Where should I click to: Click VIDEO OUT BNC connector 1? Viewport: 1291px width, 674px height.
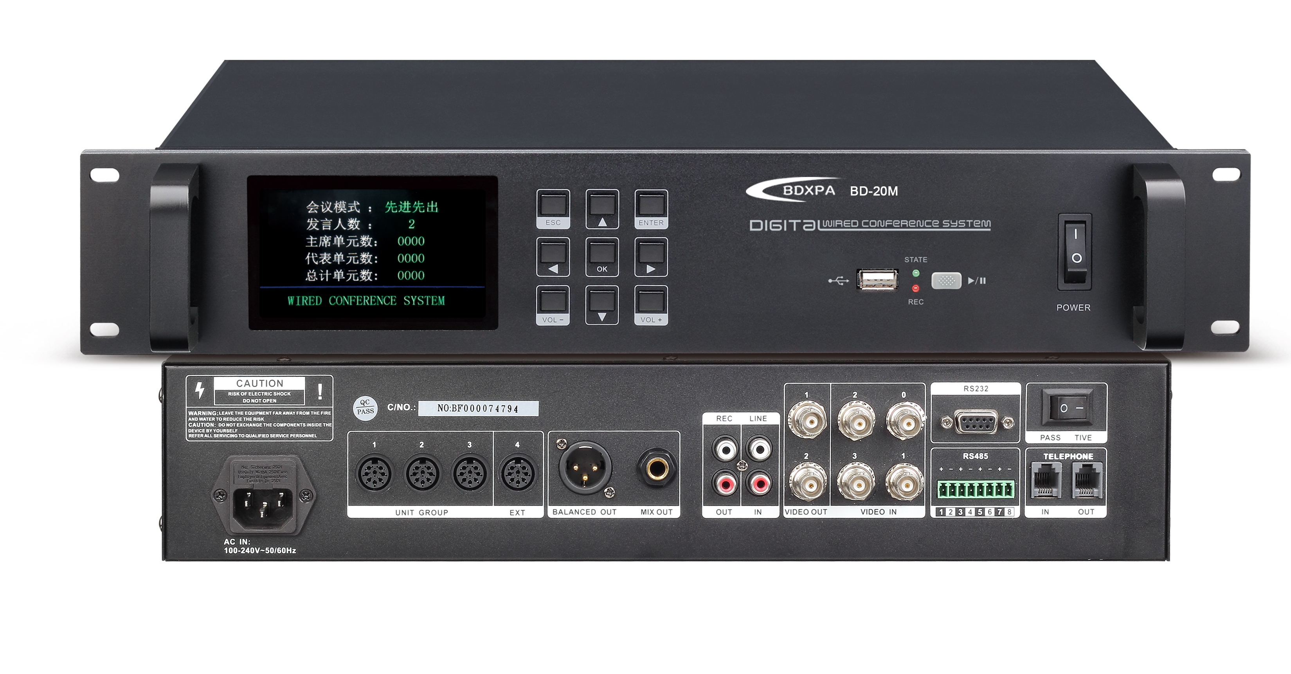tap(807, 420)
